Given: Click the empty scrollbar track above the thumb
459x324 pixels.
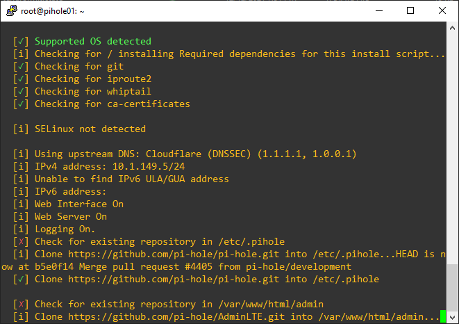Looking at the screenshot, I should [453, 139].
